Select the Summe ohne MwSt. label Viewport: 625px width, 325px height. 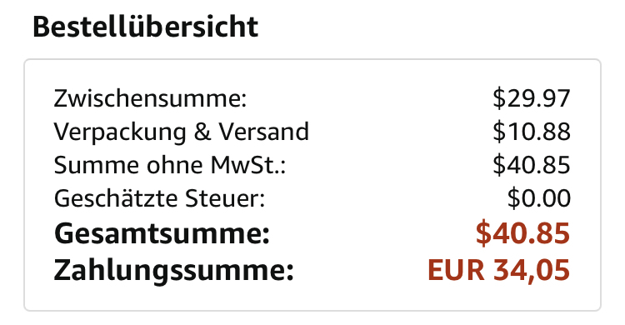[x=170, y=165]
